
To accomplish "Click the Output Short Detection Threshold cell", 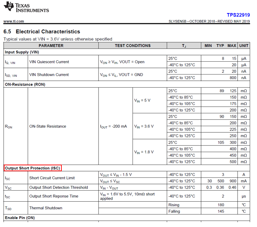I will (63, 187).
